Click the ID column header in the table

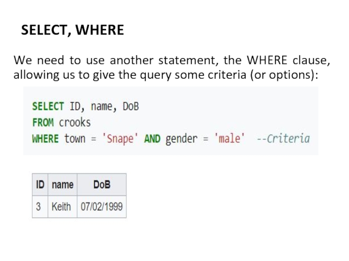(x=40, y=184)
